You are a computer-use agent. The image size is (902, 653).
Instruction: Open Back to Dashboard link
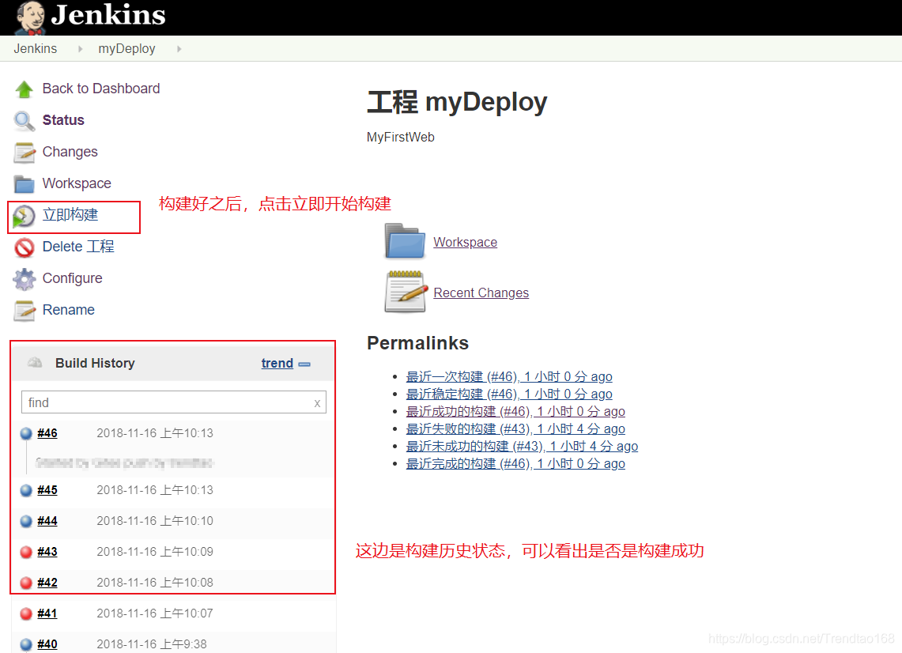101,89
